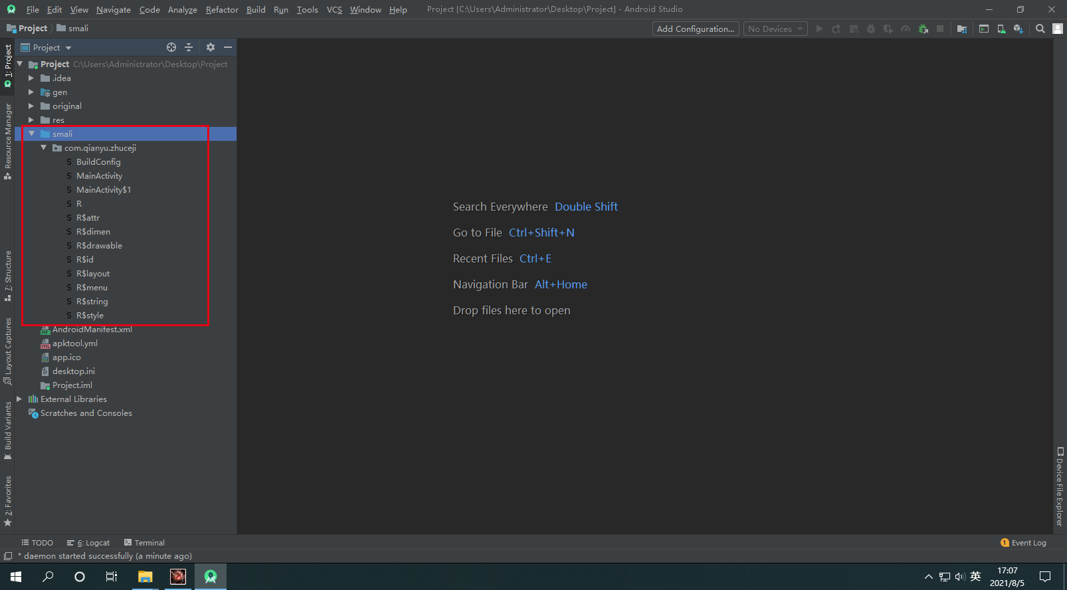Viewport: 1067px width, 590px height.
Task: Click smali breadcrumb in navigation bar
Action: [72, 28]
